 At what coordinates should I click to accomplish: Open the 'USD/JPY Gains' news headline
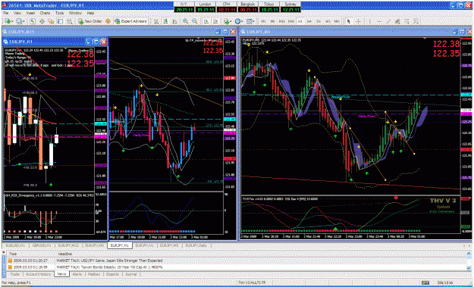[109, 260]
